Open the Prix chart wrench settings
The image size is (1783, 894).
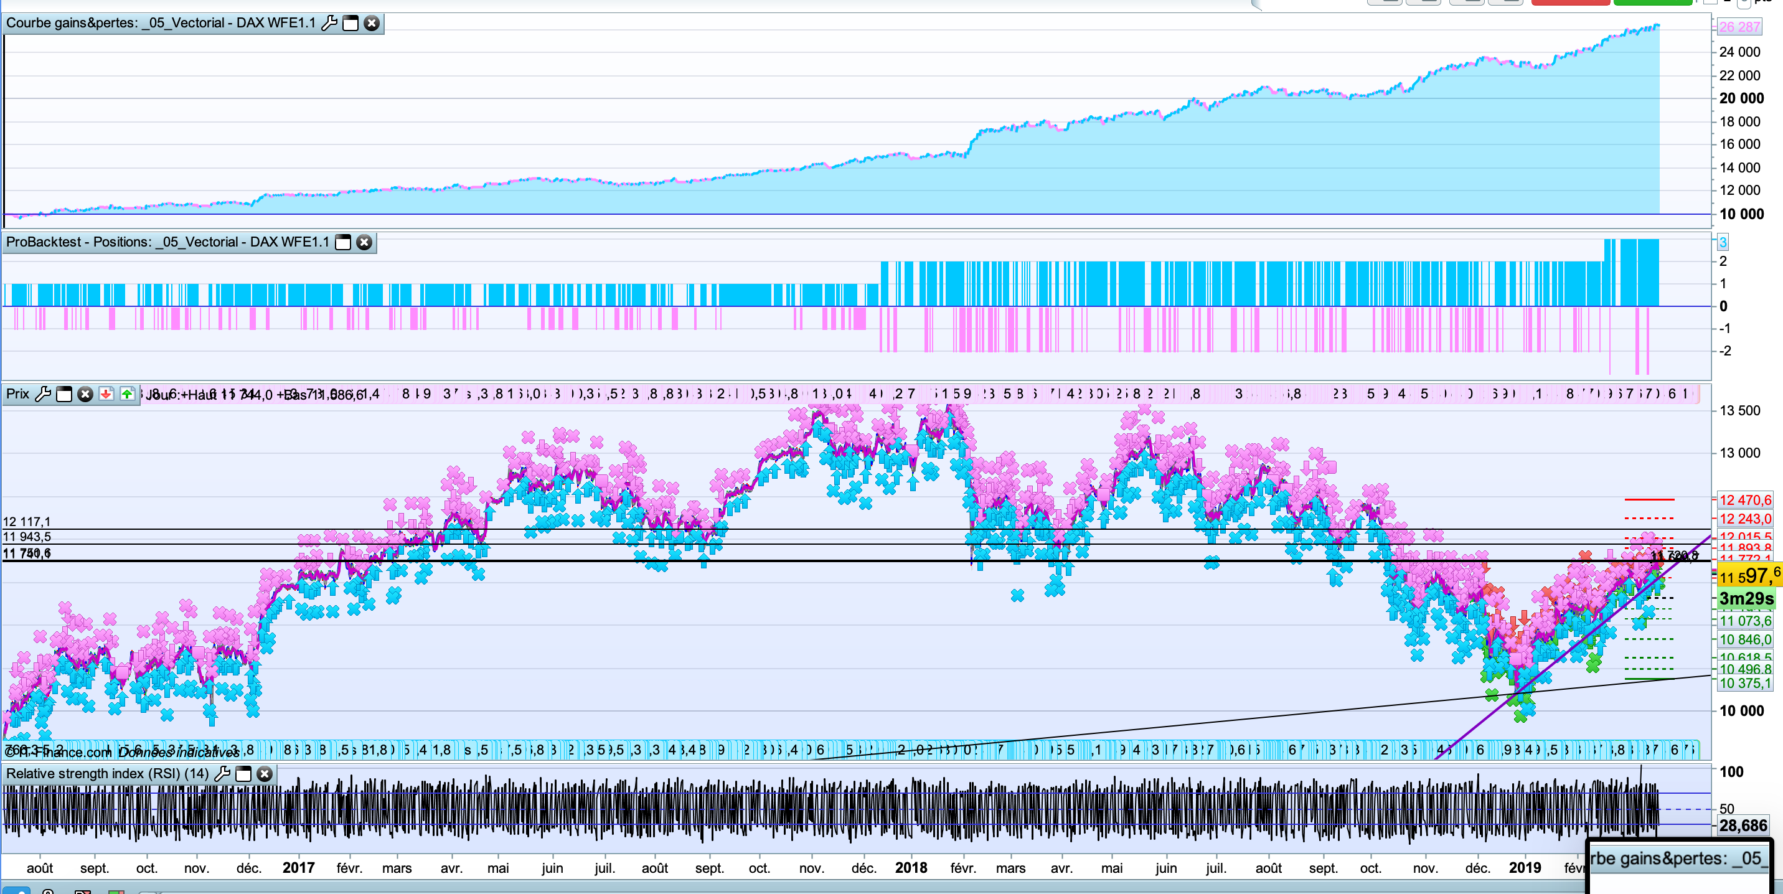click(43, 393)
